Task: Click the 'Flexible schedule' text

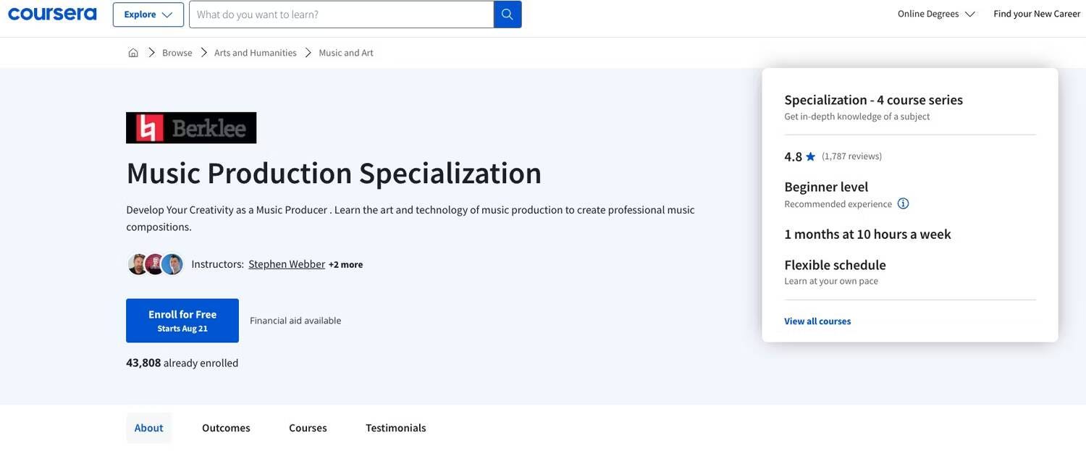Action: (835, 265)
